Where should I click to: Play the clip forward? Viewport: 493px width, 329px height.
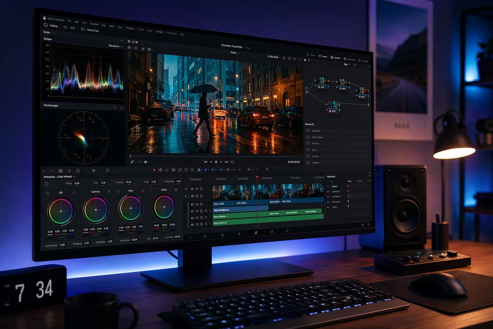(221, 162)
